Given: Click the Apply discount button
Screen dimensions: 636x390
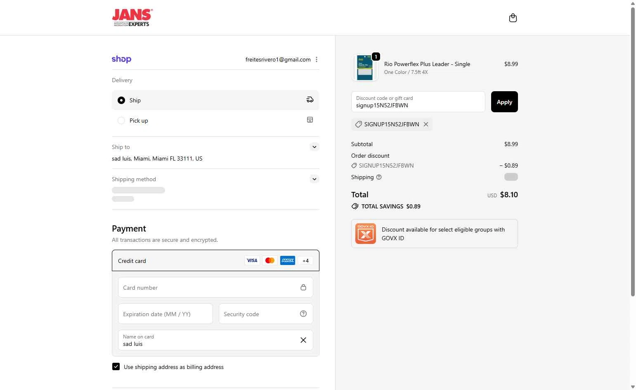Looking at the screenshot, I should tap(504, 102).
